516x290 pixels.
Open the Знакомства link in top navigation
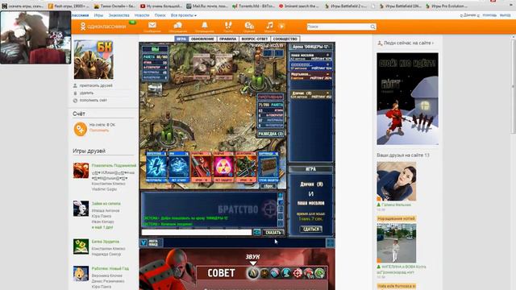(x=119, y=15)
